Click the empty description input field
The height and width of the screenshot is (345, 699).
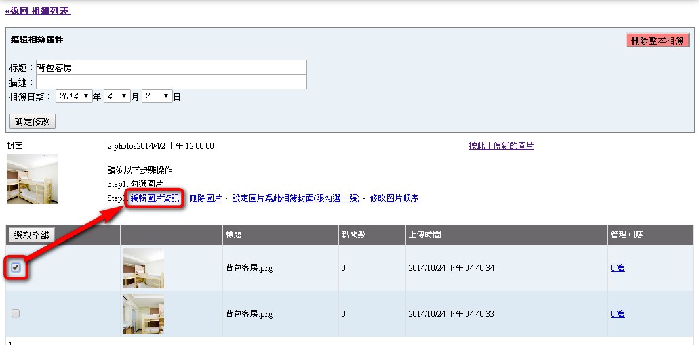171,82
